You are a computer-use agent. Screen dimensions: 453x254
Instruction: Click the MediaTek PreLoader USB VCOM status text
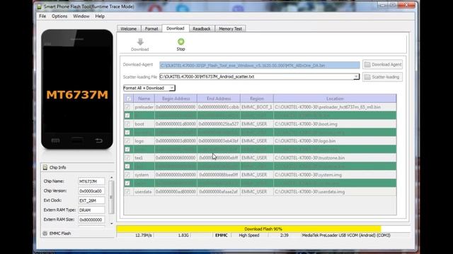(x=346, y=235)
